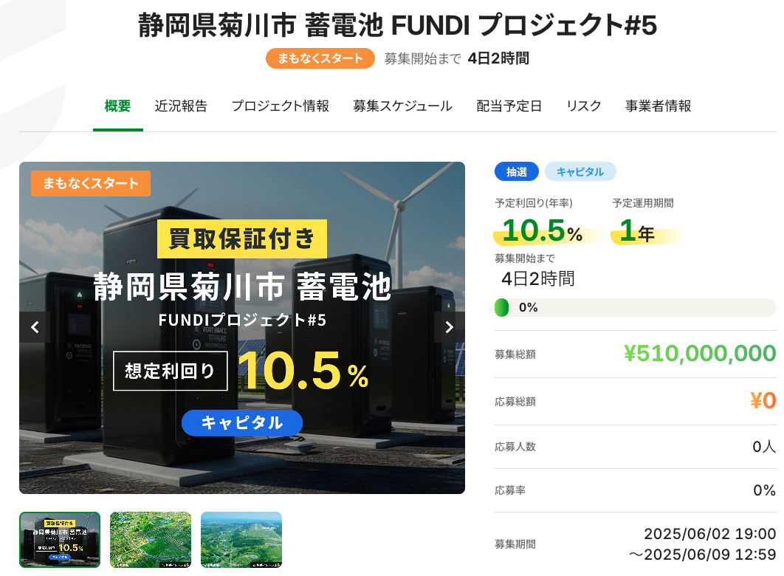Advance to the next carousel image
The width and height of the screenshot is (784, 576).
pos(449,327)
